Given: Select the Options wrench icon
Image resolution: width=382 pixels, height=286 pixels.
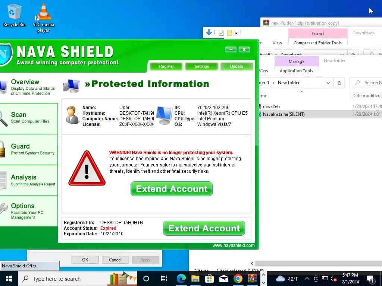Looking at the screenshot, I should coord(3,209).
